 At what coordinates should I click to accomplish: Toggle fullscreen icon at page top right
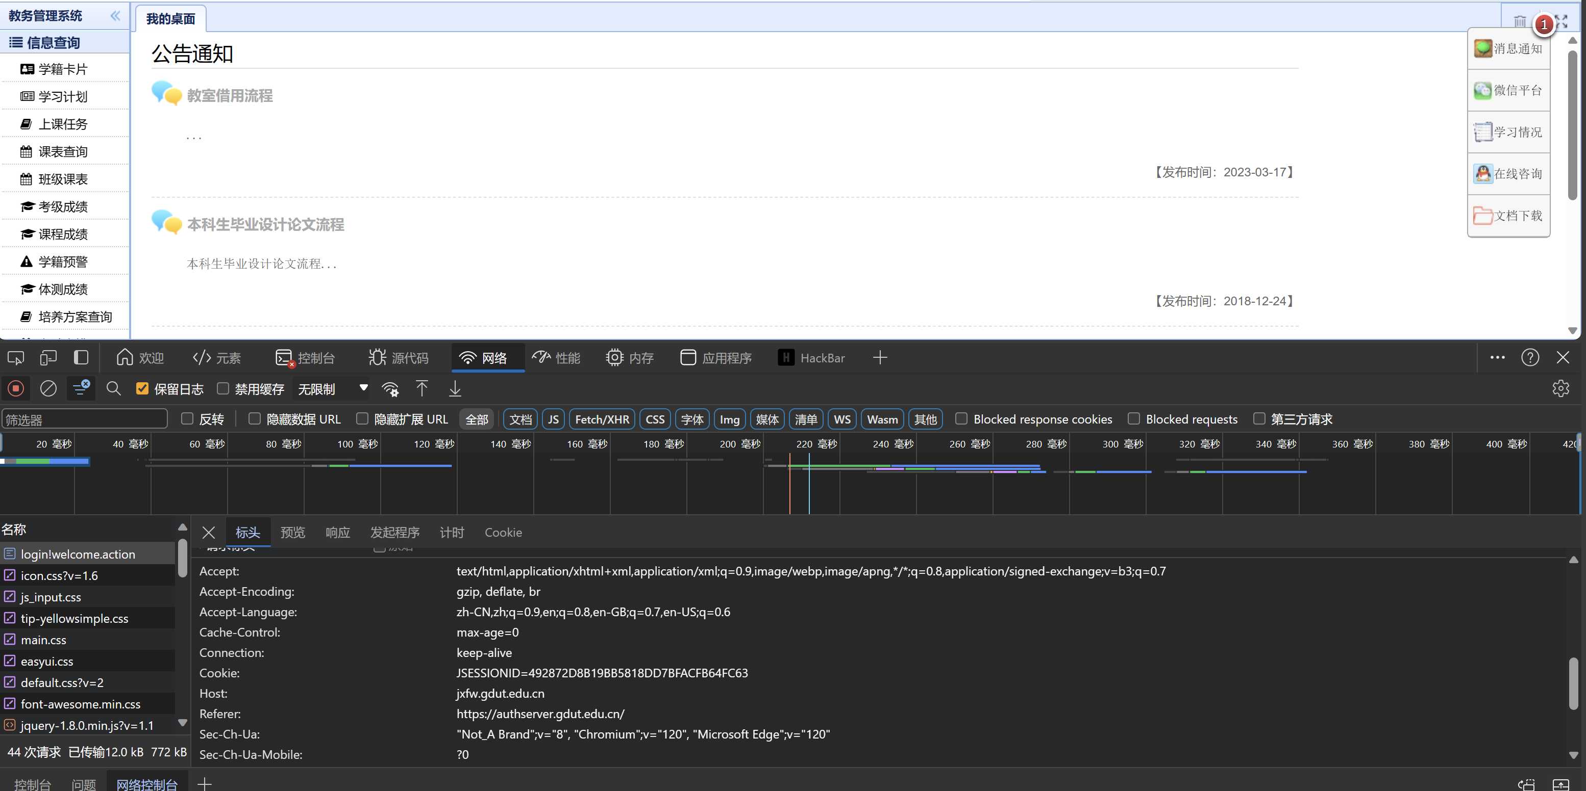1562,21
